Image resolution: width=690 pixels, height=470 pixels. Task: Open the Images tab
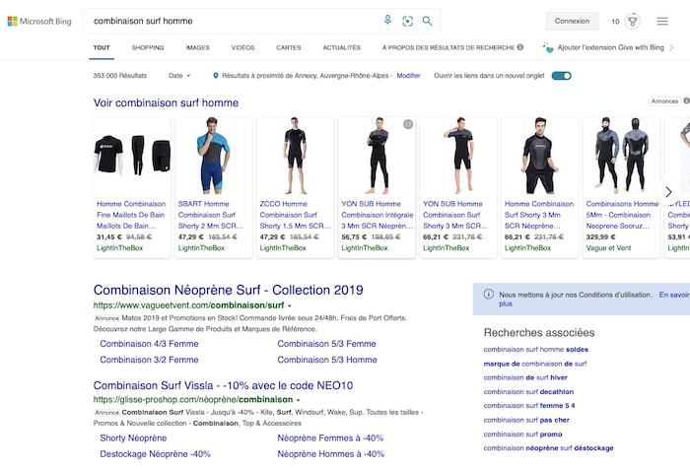click(x=197, y=47)
